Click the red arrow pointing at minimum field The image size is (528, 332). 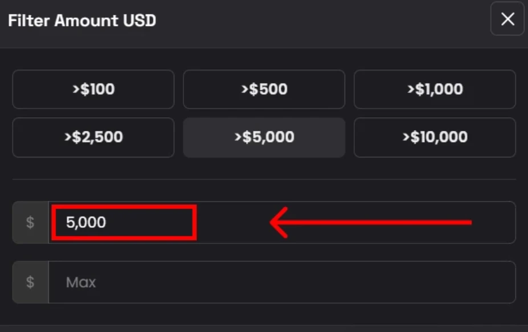[x=370, y=222]
